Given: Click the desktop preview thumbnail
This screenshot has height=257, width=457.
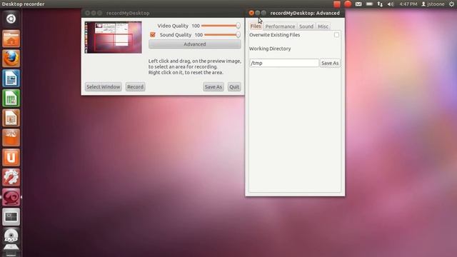Looking at the screenshot, I should [x=113, y=37].
